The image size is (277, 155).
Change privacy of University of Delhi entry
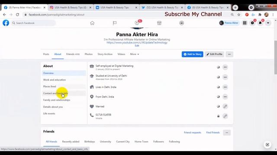(x=218, y=77)
